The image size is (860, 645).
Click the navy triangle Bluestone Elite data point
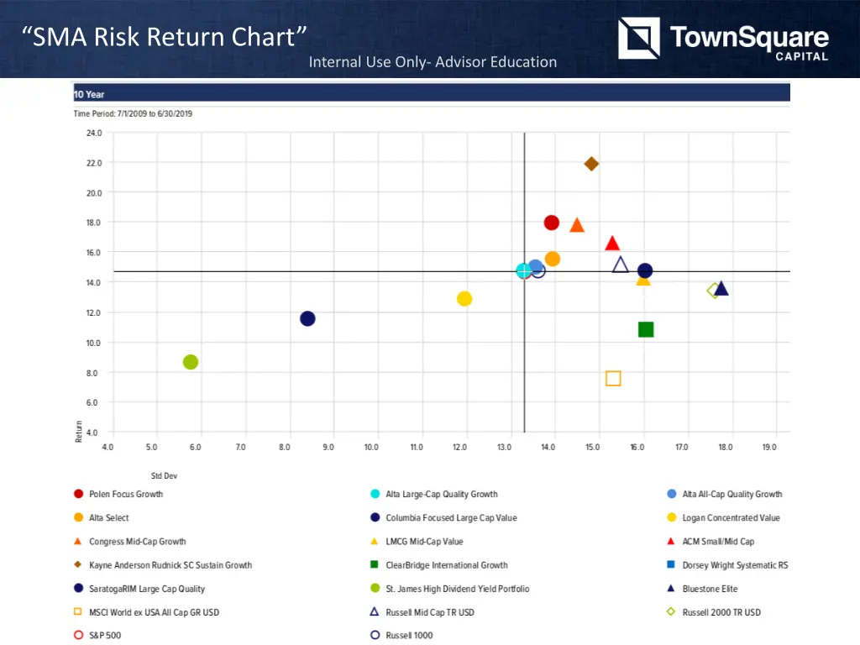pos(721,289)
